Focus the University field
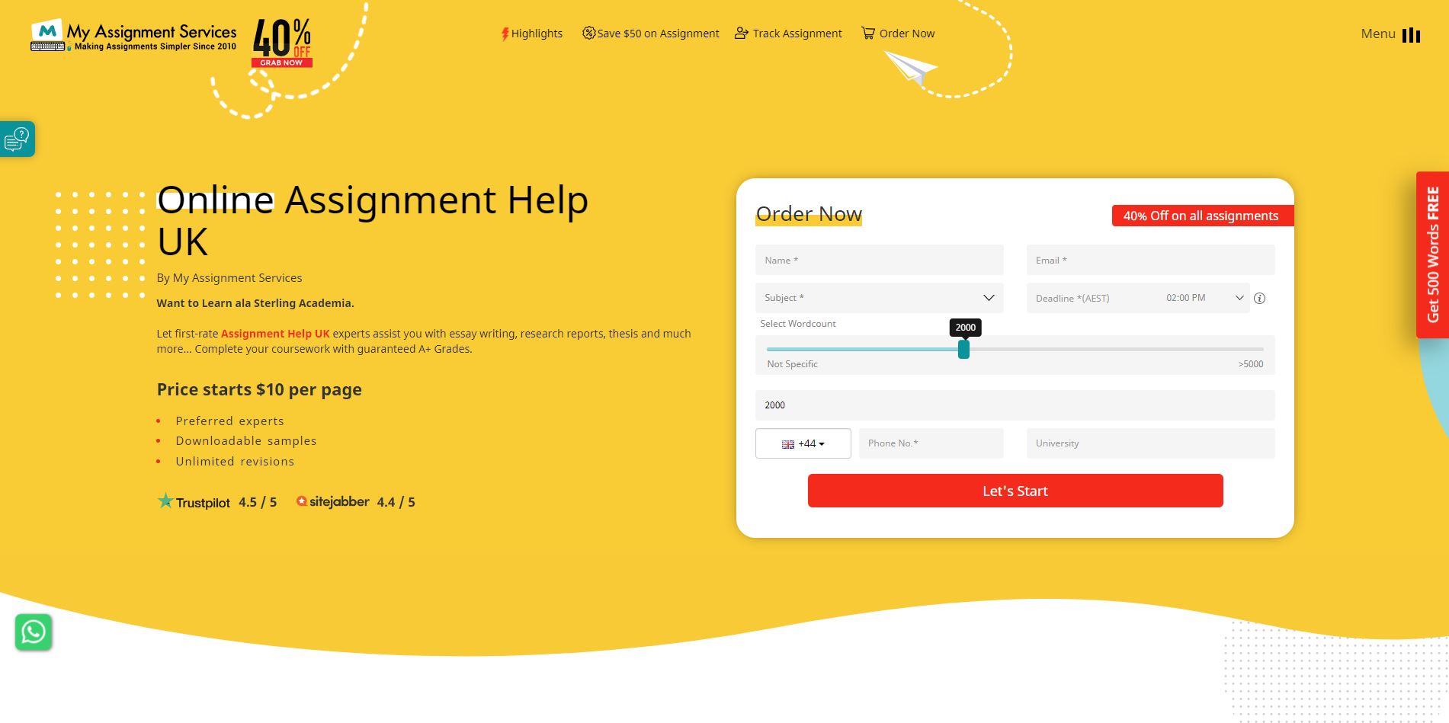The width and height of the screenshot is (1449, 723). coord(1150,443)
